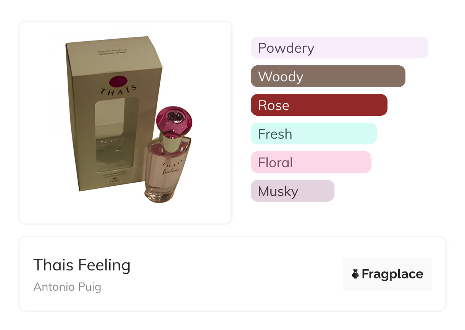Click the pink oval emblem on the box
This screenshot has width=465, height=330.
[118, 81]
